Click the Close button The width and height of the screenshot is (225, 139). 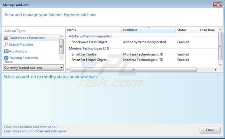point(210,130)
